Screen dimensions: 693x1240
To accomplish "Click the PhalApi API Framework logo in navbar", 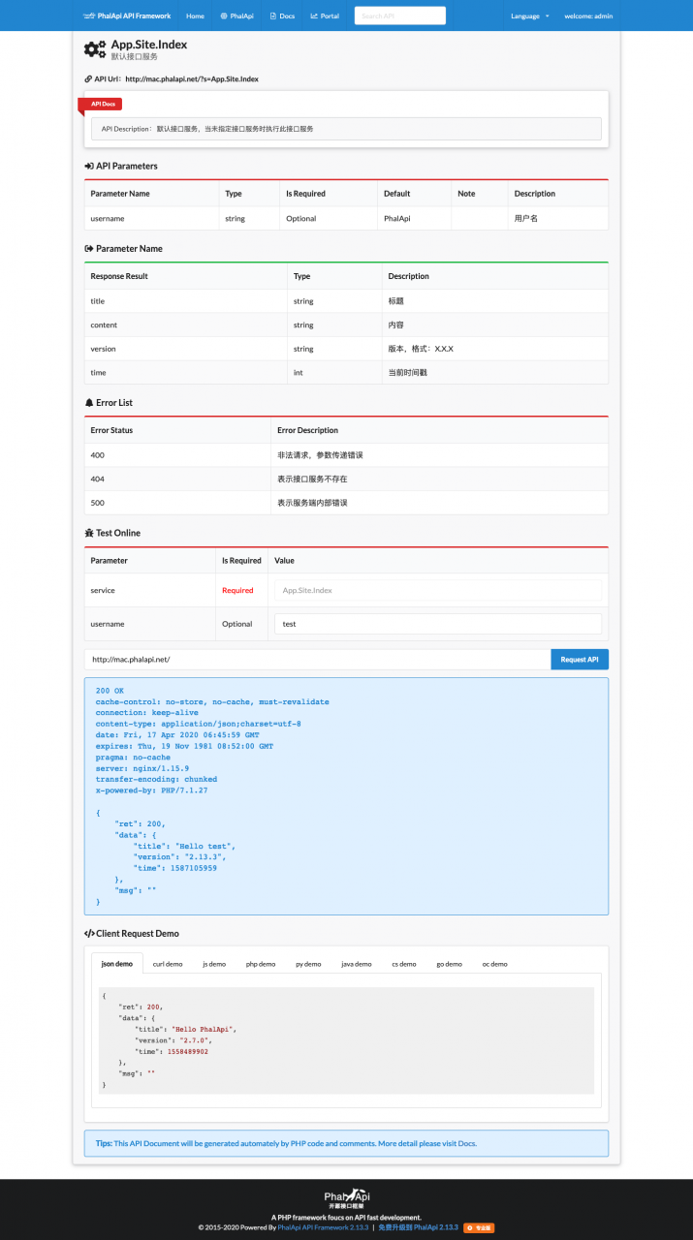I will click(x=126, y=16).
